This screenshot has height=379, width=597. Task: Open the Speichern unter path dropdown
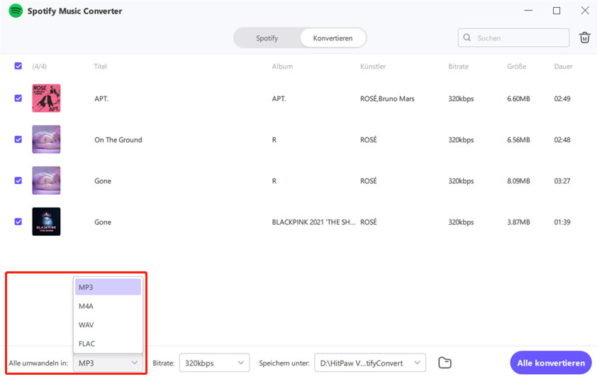click(369, 363)
